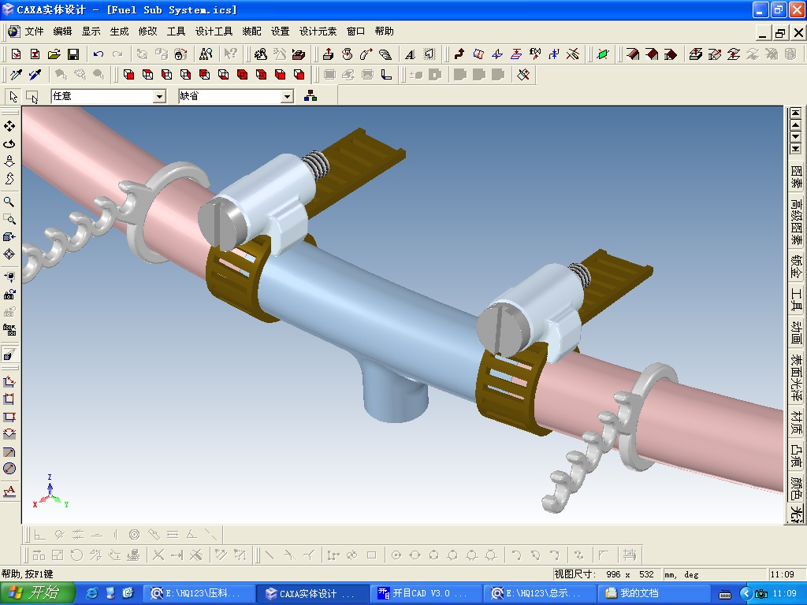Open the 图素 catalog tab
This screenshot has width=807, height=605.
(796, 176)
